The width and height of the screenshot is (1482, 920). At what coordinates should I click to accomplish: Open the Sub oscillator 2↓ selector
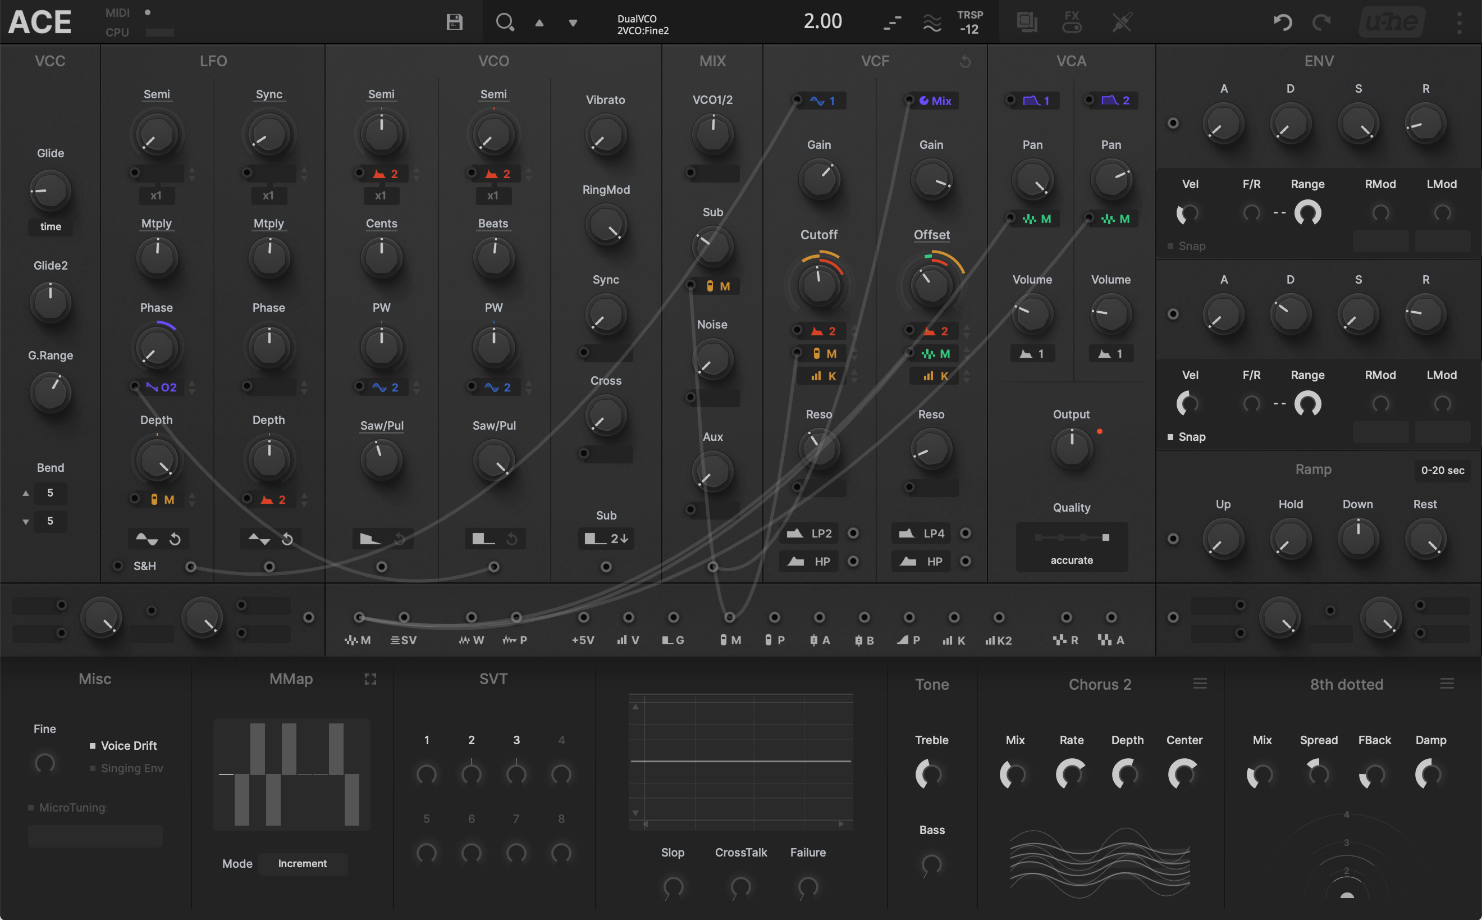tap(606, 539)
